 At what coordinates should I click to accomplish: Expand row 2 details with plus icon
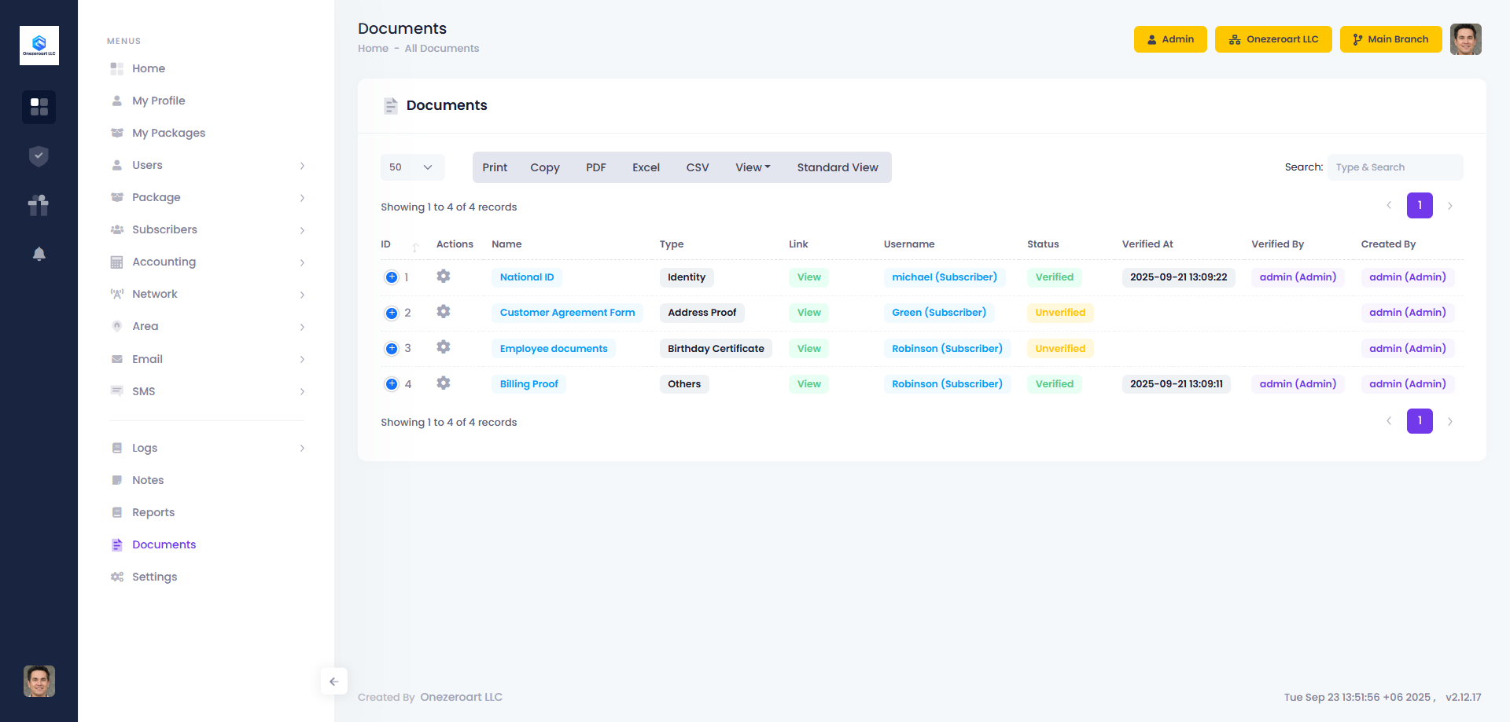(x=392, y=313)
